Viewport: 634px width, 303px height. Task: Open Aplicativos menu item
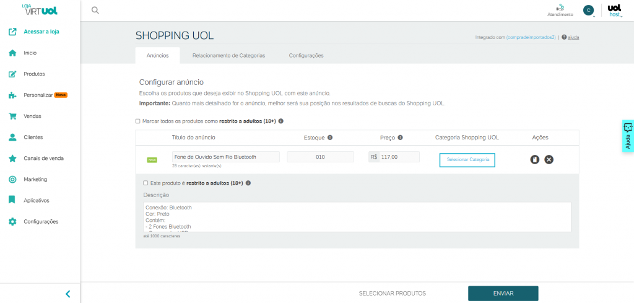pos(37,200)
